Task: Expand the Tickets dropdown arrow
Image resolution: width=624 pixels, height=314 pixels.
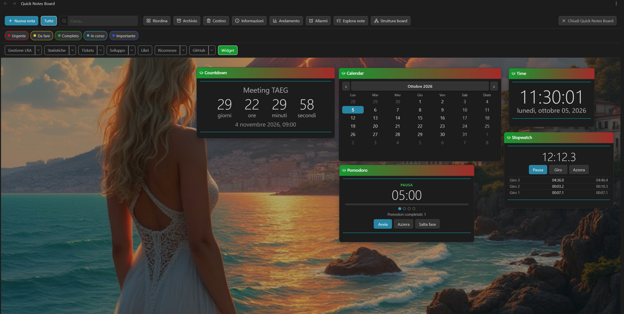Action: click(101, 50)
